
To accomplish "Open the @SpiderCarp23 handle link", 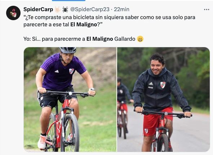I will (x=90, y=9).
